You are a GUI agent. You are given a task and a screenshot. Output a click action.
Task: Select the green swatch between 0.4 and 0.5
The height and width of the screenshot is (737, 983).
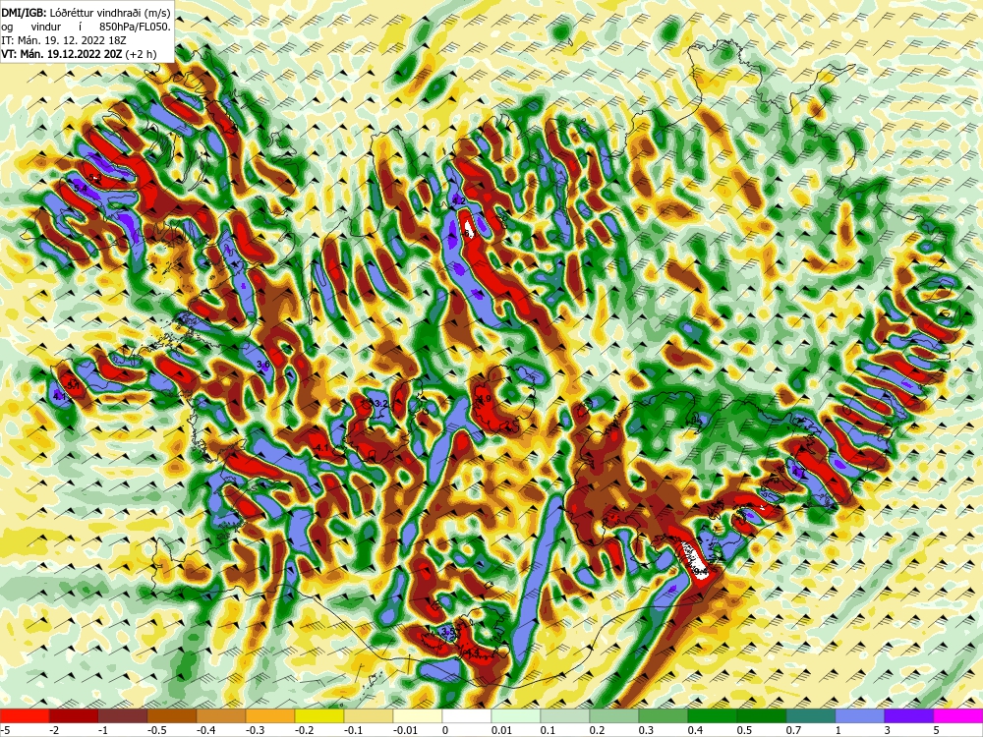(x=713, y=715)
